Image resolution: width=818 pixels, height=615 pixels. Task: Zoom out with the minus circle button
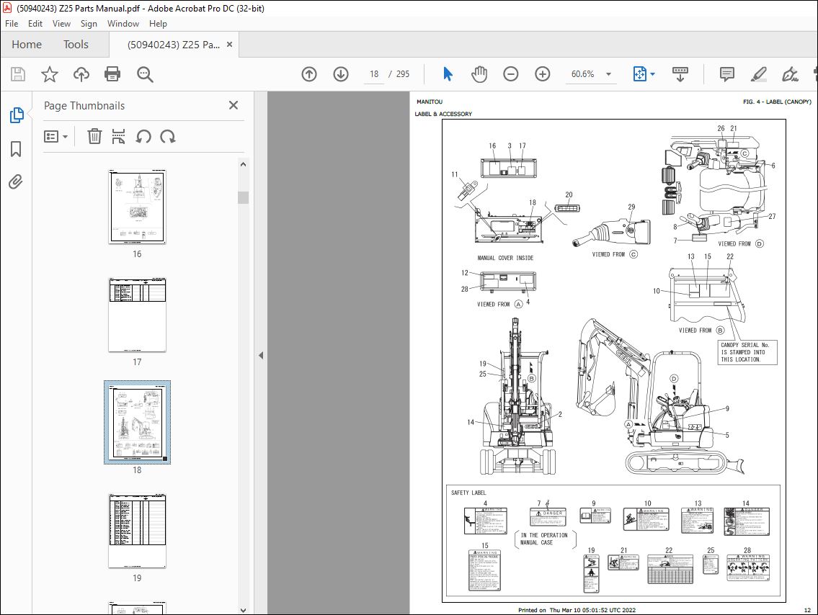point(511,74)
